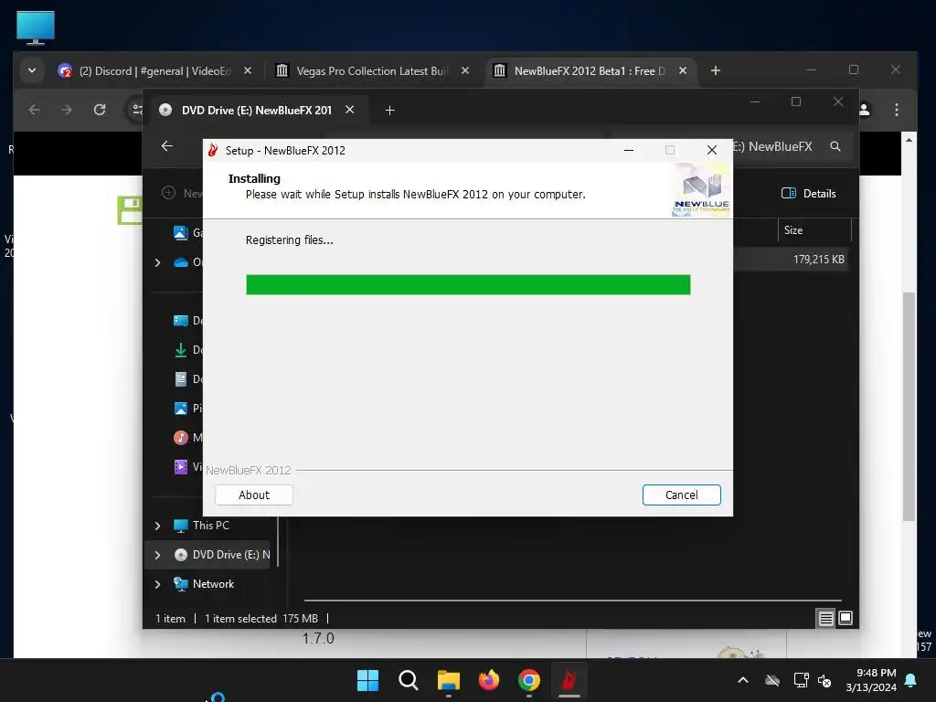Image resolution: width=936 pixels, height=702 pixels.
Task: Close the DVD Drive File Explorer tab
Action: pos(350,110)
